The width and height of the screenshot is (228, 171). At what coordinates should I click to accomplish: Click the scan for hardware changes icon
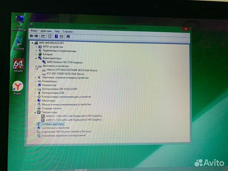tap(68, 36)
